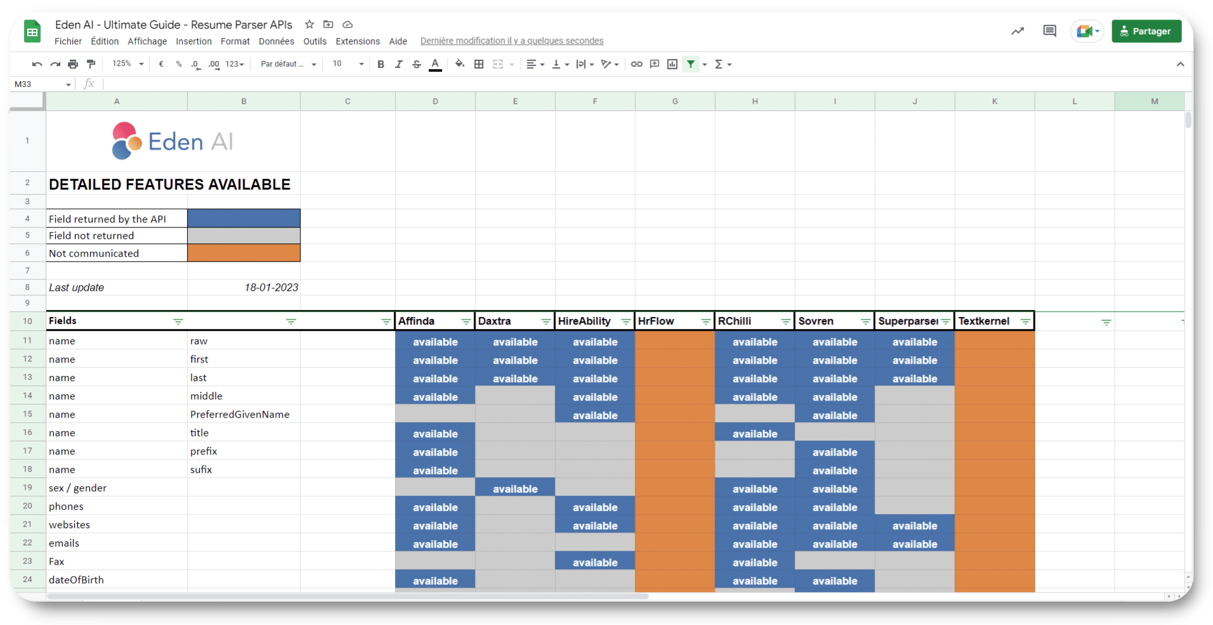Toggle the filter funnel button
This screenshot has height=625, width=1213.
coord(691,64)
